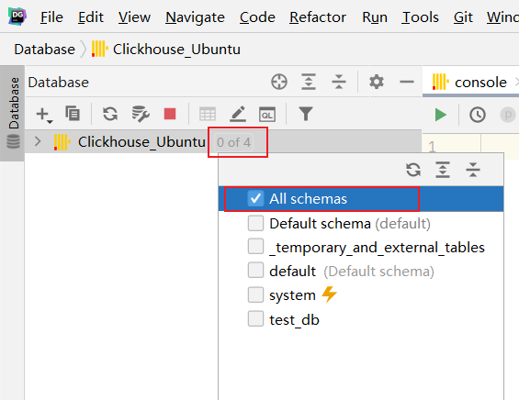Refresh the data source
The image size is (519, 400).
(x=110, y=114)
